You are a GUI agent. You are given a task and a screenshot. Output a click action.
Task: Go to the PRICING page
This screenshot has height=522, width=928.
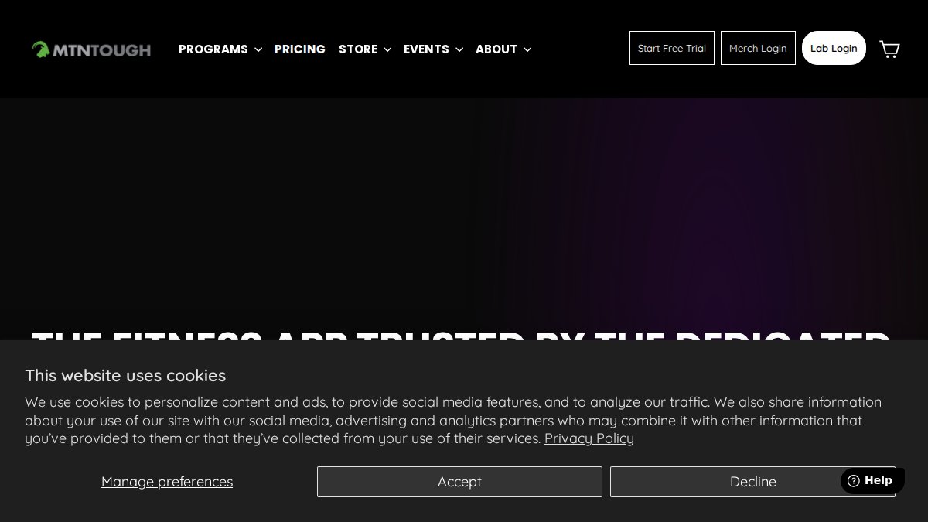tap(300, 49)
